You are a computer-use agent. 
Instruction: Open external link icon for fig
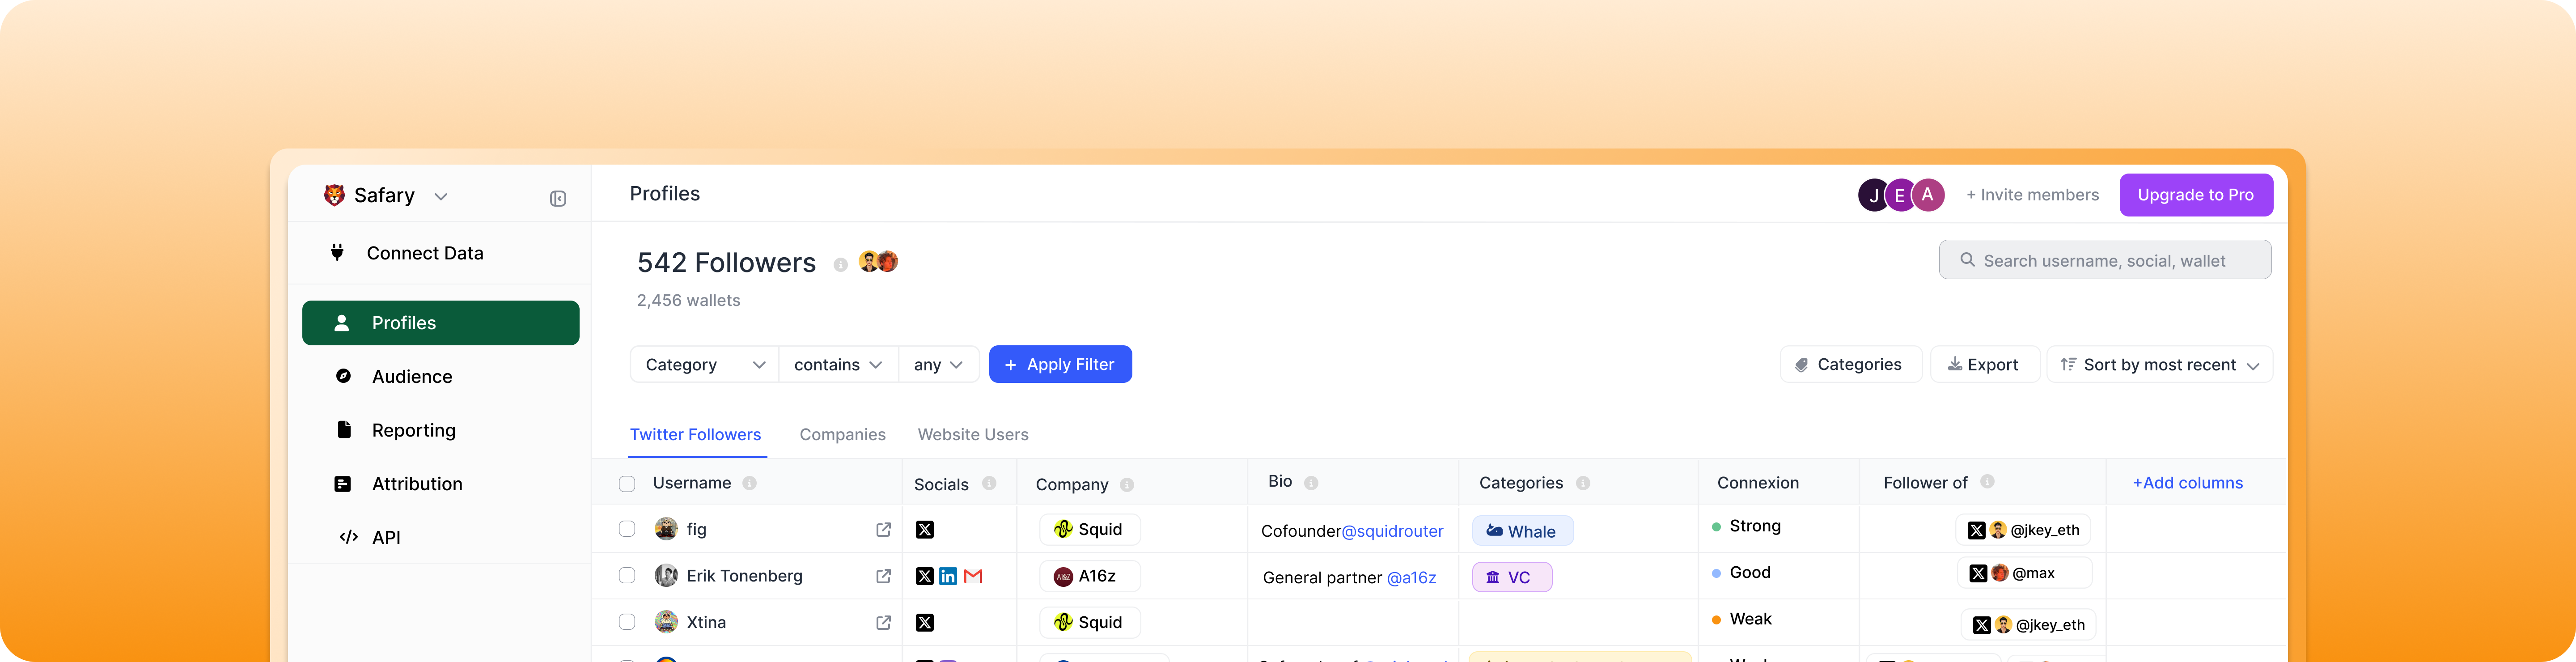[x=883, y=530]
